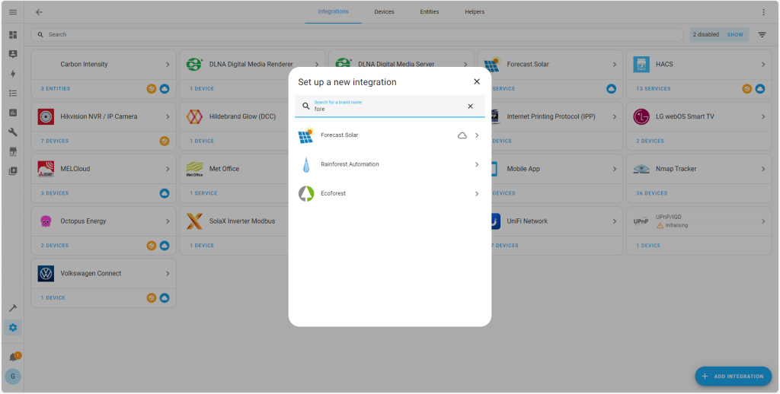Focus the brand name search field
780x394 pixels.
(x=389, y=106)
